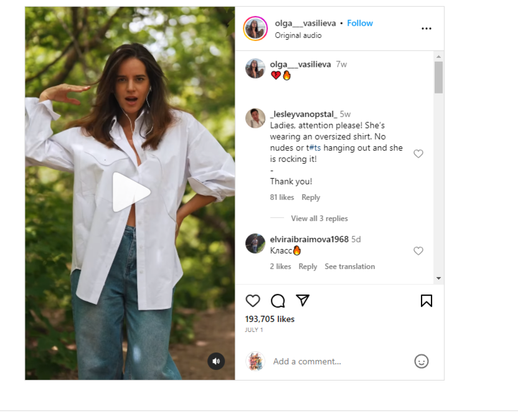Image resolution: width=518 pixels, height=413 pixels.
Task: Open comments with the speech bubble icon
Action: tap(278, 301)
